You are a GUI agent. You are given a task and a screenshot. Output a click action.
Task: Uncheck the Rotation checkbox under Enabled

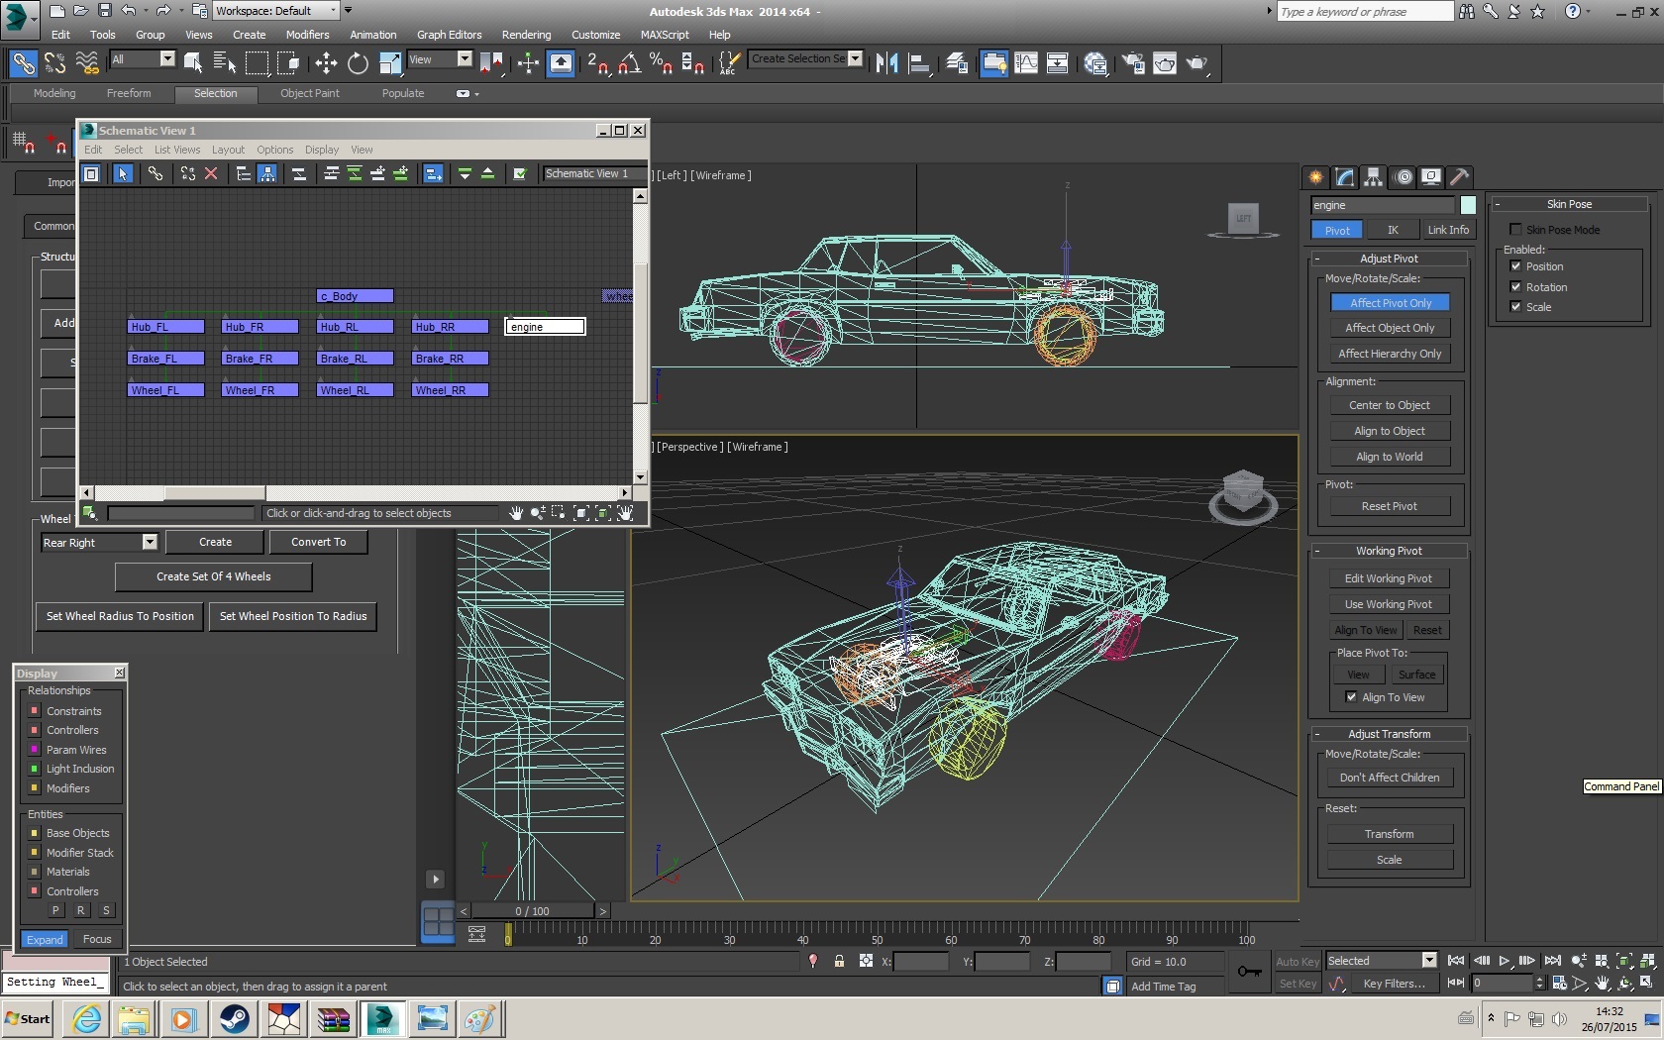[1515, 287]
